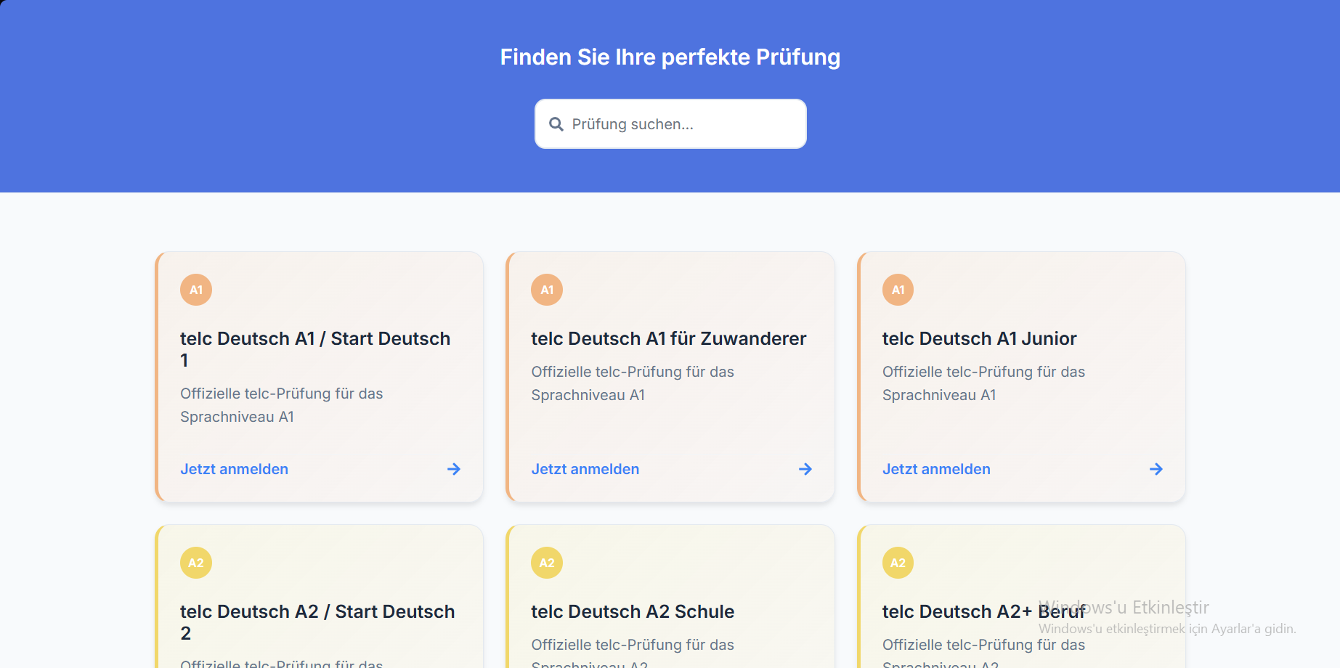Select the telc Deutsch A2 Schule title
Screen dimensions: 1340x668
632,611
